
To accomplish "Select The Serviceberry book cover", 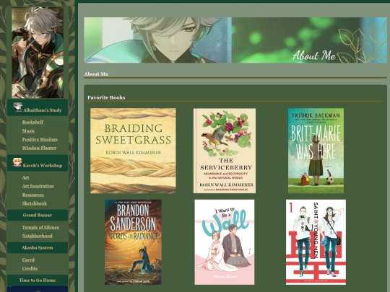I will pos(225,151).
